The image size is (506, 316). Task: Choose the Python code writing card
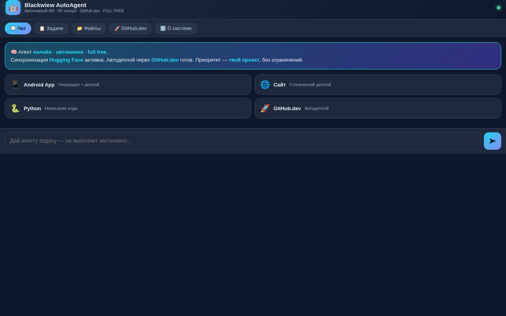(128, 108)
